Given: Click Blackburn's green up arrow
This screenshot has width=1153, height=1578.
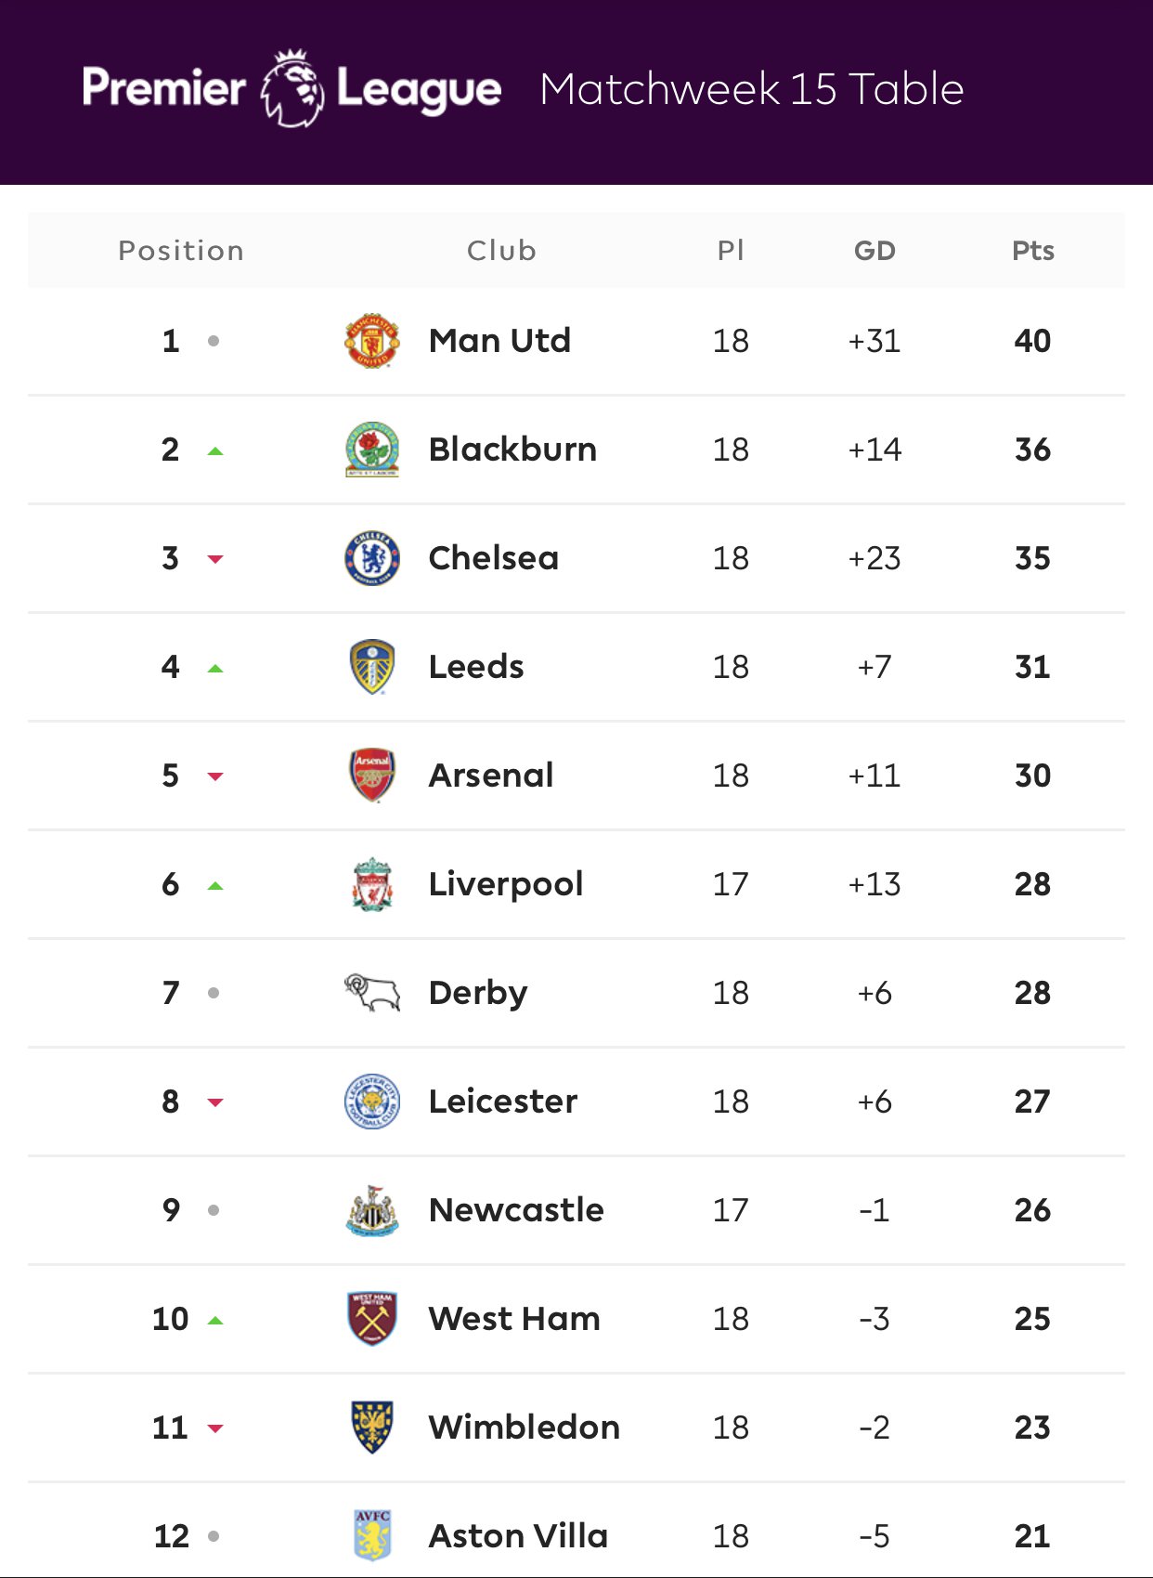Looking at the screenshot, I should point(215,451).
